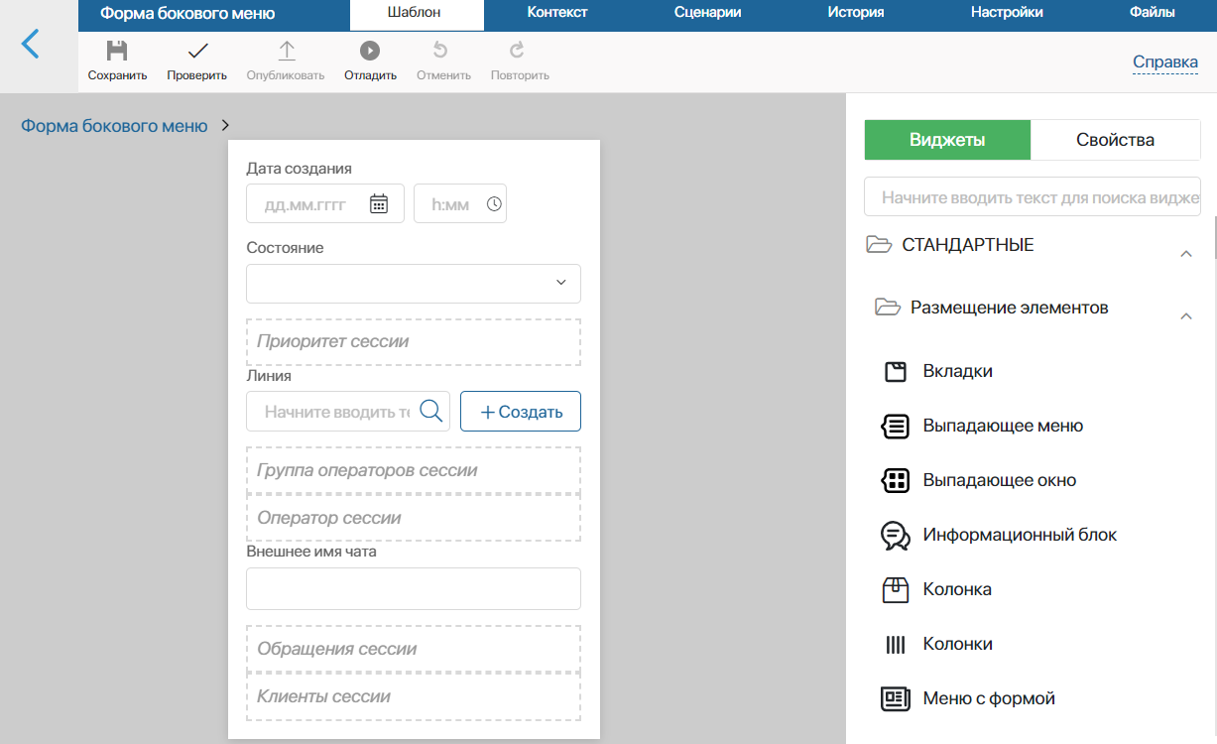This screenshot has width=1217, height=744.
Task: Click the + Создать button
Action: pyautogui.click(x=521, y=412)
